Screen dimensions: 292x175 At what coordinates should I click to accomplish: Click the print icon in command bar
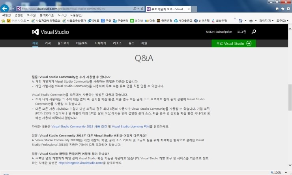pos(251,20)
